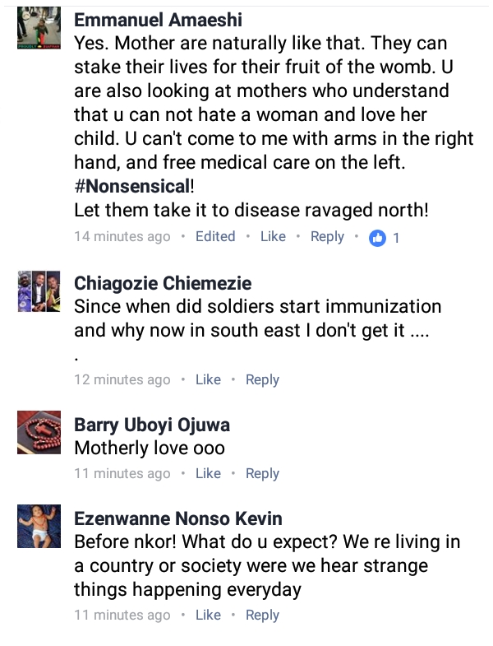Viewport: 493px width, 646px height.
Task: Open the Ezenwanne Nonso Kevin name link
Action: click(x=178, y=518)
